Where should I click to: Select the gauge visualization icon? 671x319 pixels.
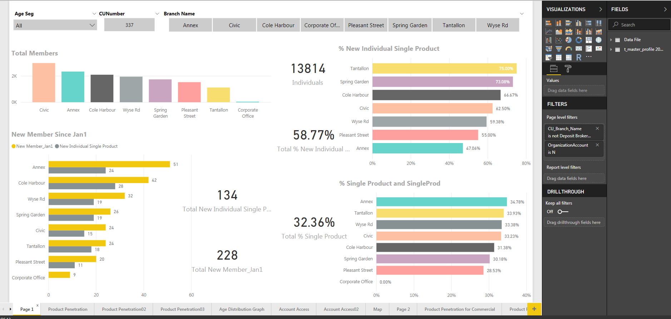tap(568, 49)
